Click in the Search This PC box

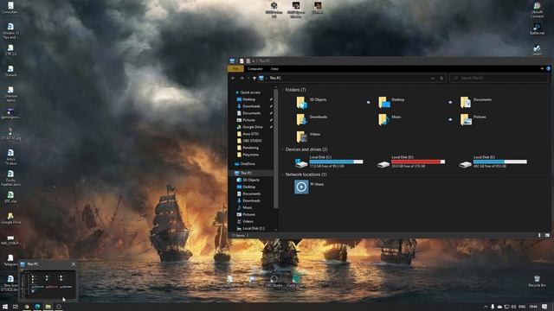click(499, 78)
